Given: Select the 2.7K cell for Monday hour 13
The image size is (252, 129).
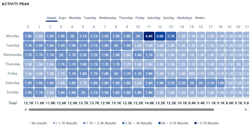Looking at the screenshot, I should (171, 36).
